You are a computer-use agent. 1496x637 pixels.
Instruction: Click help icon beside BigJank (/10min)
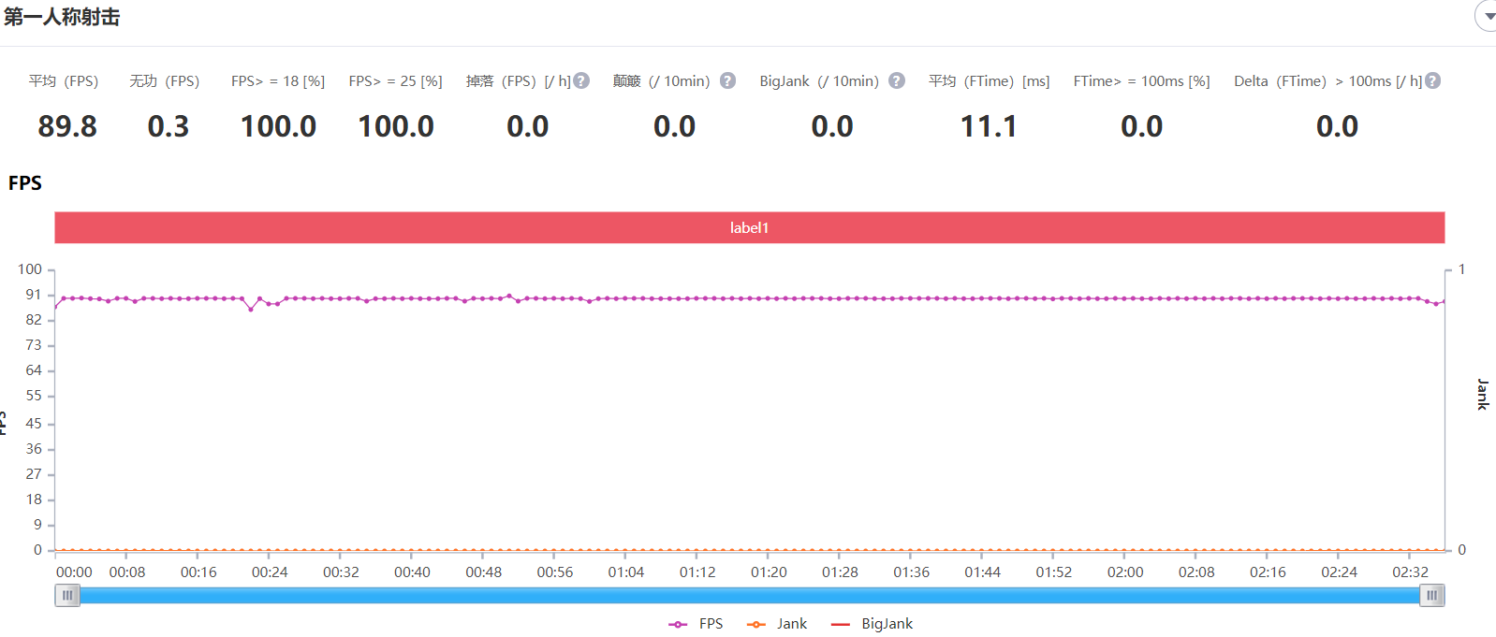[x=896, y=81]
